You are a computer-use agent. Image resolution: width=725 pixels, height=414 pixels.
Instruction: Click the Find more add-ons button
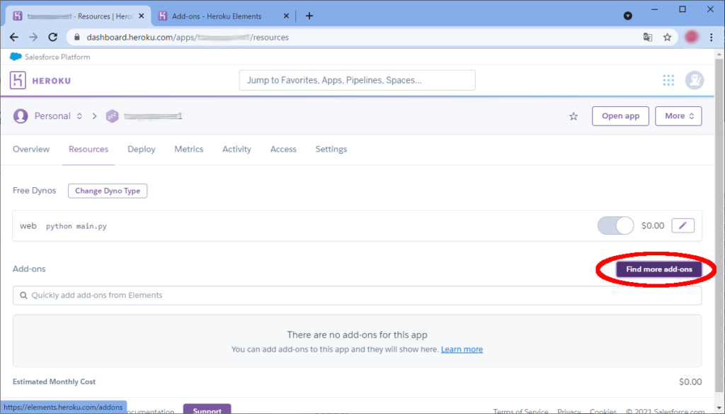[658, 269]
